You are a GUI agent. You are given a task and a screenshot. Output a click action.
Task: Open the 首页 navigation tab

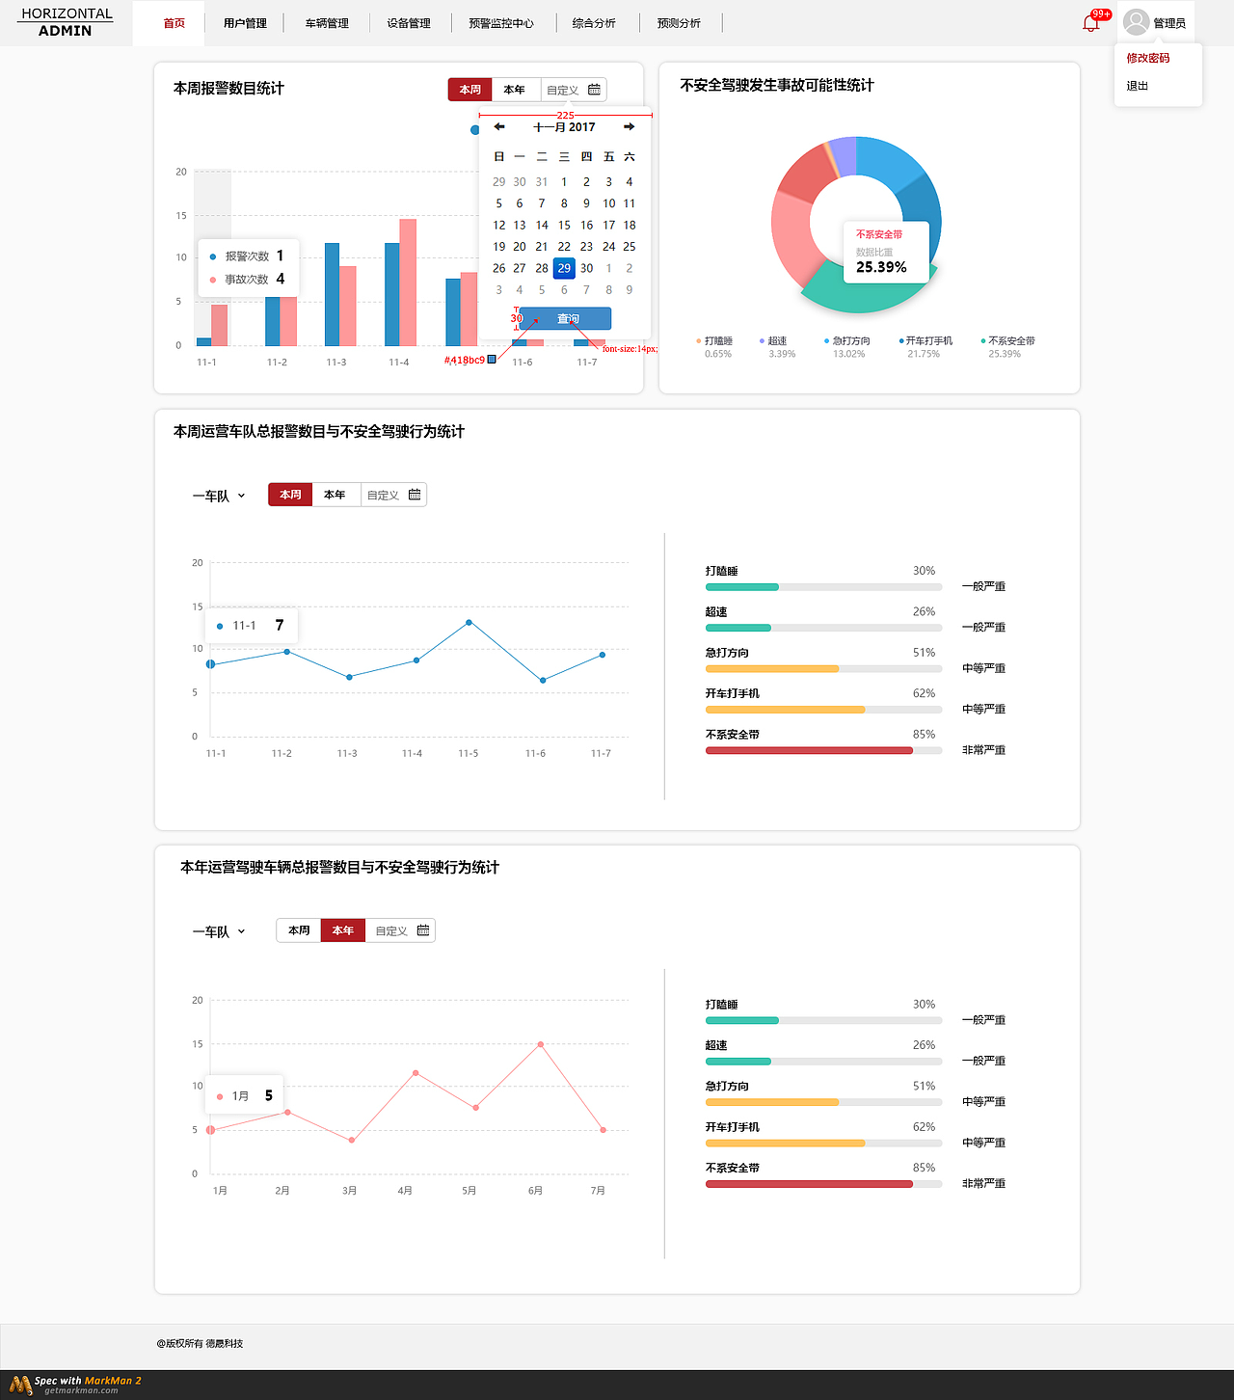click(x=174, y=23)
